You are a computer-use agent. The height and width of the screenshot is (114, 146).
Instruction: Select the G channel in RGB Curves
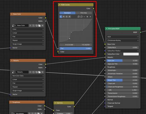(x=67, y=17)
